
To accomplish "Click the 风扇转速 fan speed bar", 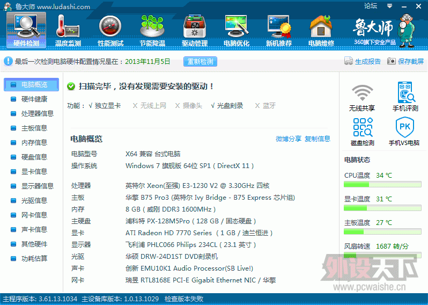I will pyautogui.click(x=382, y=256).
